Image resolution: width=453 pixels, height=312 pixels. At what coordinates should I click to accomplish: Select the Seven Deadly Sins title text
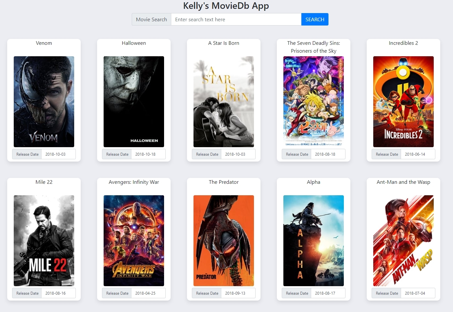coord(313,47)
